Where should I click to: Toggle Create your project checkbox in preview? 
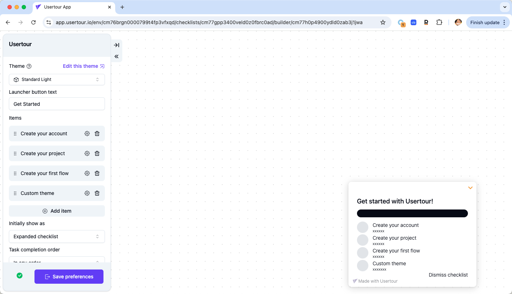(363, 240)
